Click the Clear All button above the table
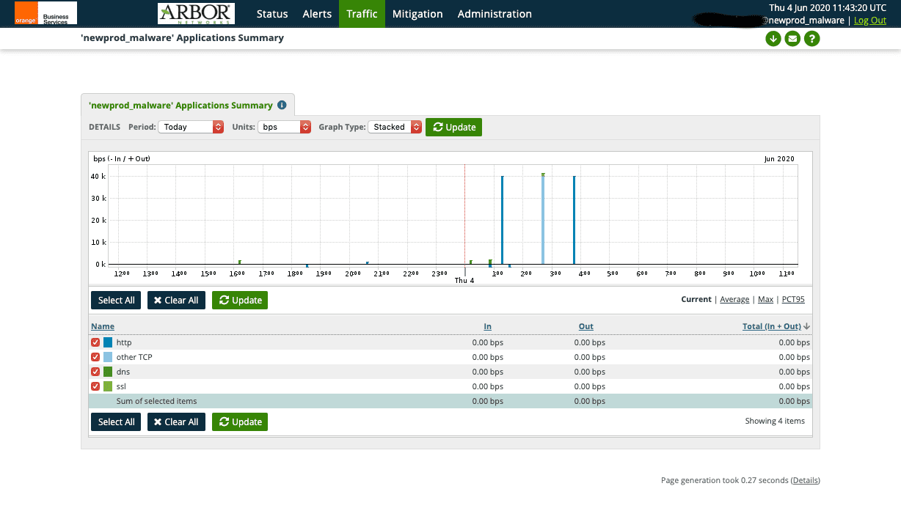This screenshot has height=519, width=901. (176, 300)
